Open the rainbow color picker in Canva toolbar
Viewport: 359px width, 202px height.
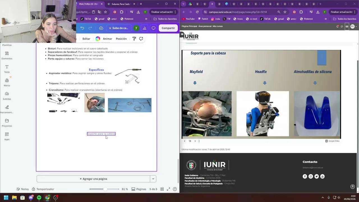tap(98, 39)
